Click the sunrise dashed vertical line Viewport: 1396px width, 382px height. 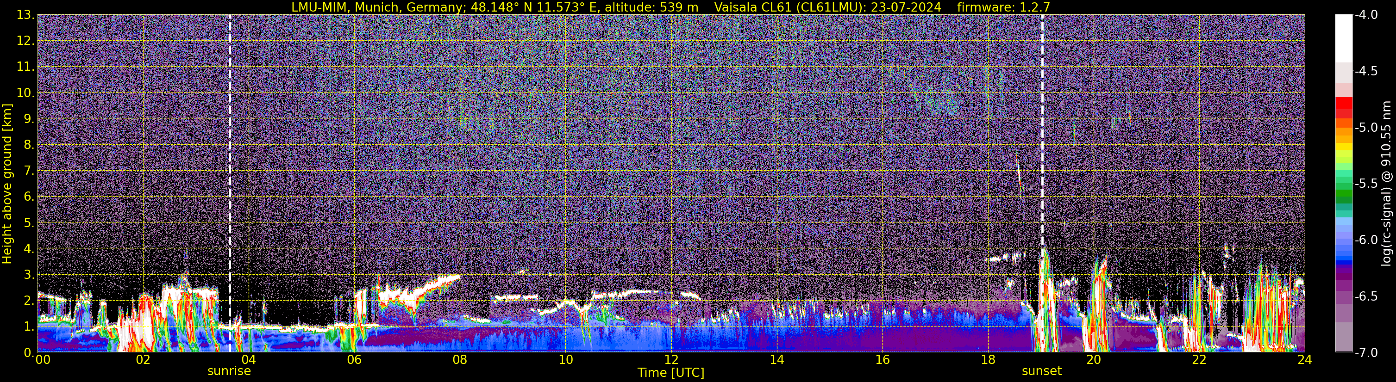pos(230,183)
